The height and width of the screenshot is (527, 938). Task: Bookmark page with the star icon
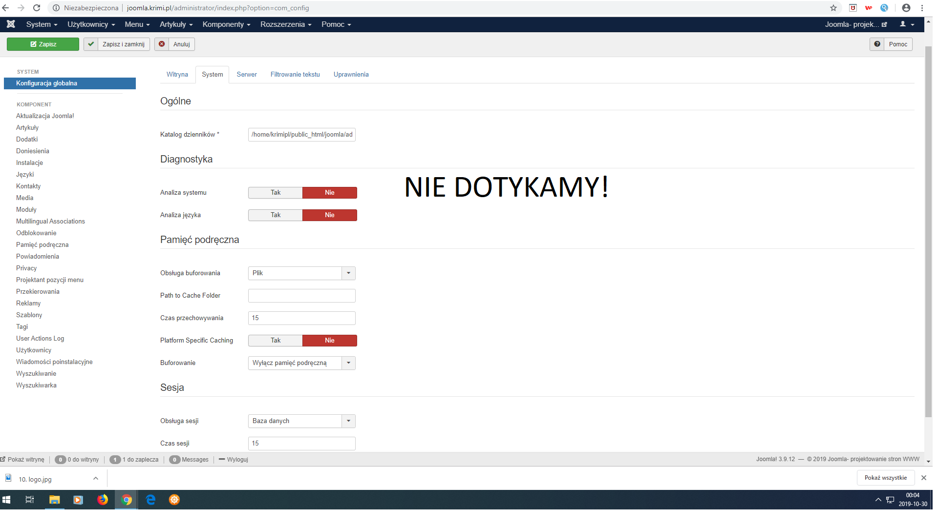coord(833,8)
